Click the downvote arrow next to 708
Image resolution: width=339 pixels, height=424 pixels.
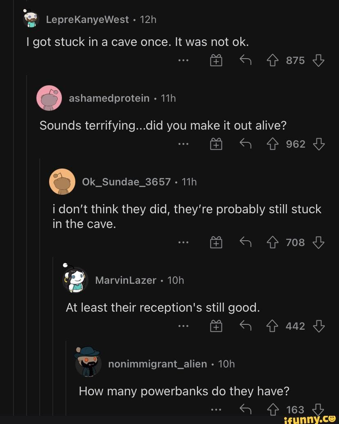pyautogui.click(x=319, y=242)
